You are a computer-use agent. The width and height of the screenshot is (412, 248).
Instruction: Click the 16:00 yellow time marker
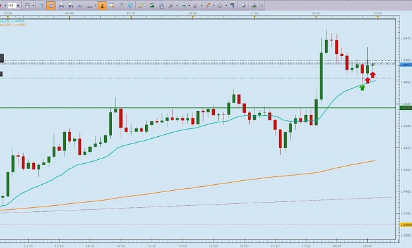(192, 17)
